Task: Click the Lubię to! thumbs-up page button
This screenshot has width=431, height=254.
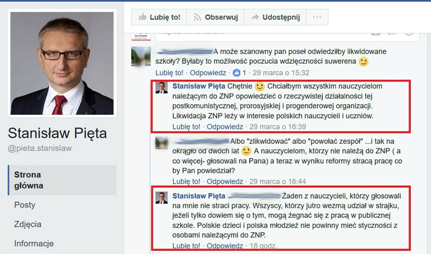Action: [x=159, y=17]
